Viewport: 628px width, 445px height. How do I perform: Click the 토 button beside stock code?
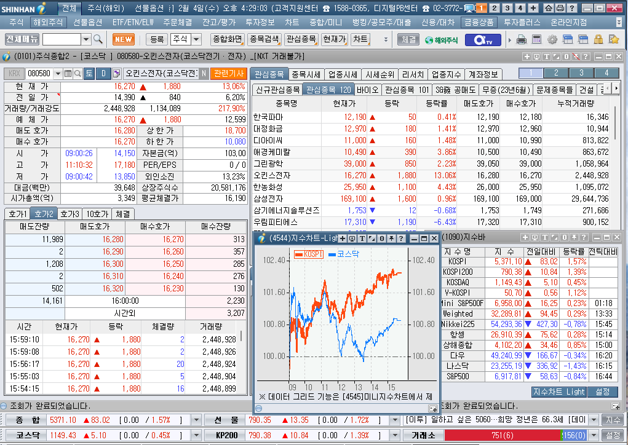(89, 73)
